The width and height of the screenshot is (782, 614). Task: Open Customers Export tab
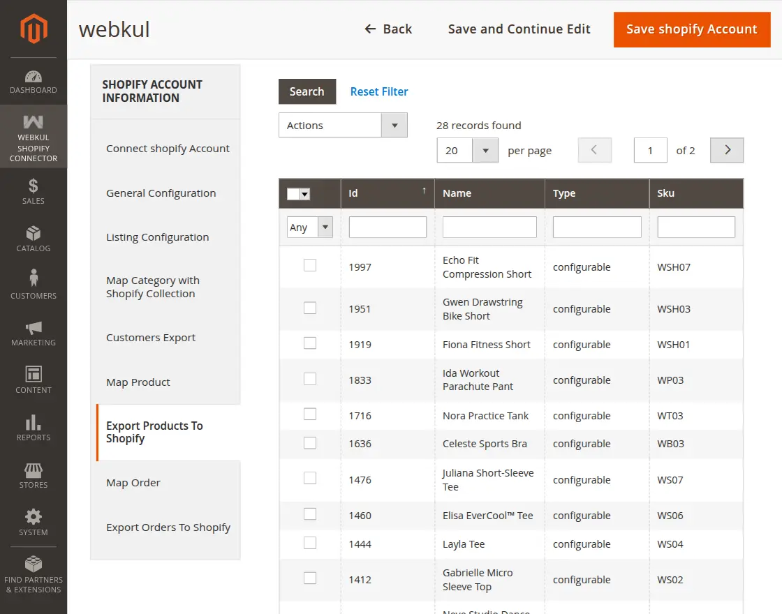[151, 338]
